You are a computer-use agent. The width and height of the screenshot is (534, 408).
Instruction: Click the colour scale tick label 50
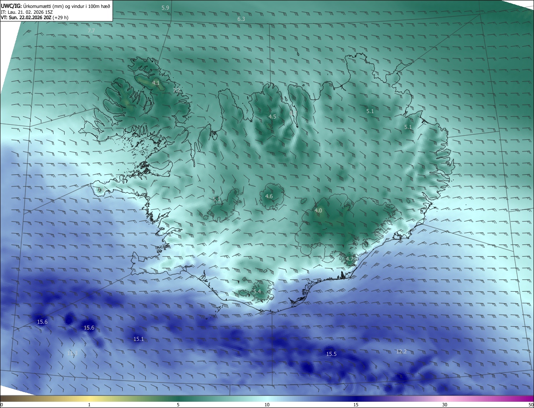(531, 405)
